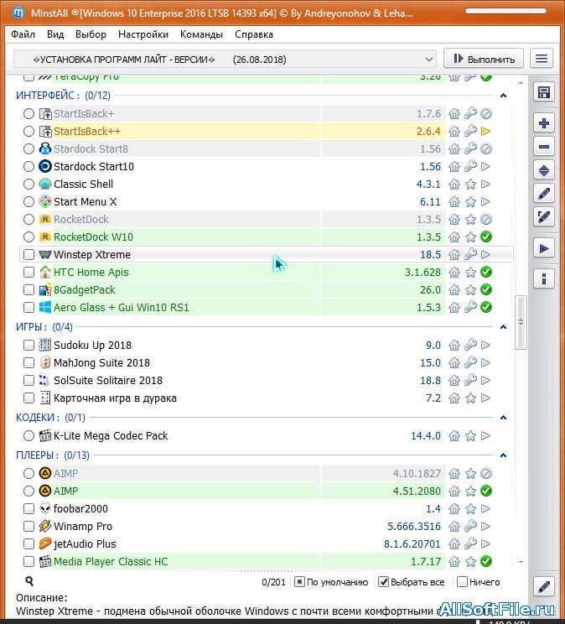Click key icon in Aero Glass row
The height and width of the screenshot is (624, 565).
(470, 307)
